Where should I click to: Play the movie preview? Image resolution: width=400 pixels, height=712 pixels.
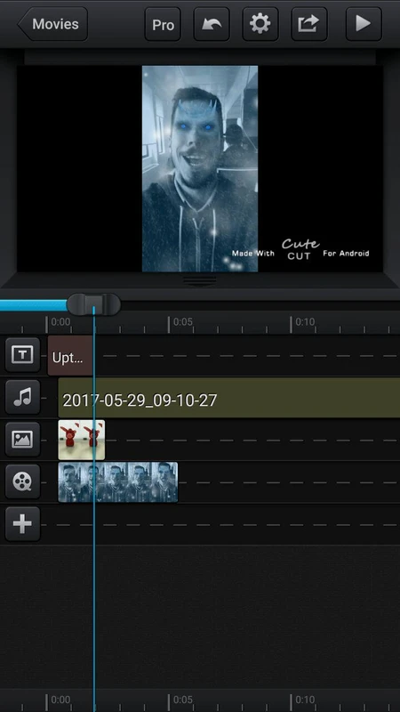(364, 24)
